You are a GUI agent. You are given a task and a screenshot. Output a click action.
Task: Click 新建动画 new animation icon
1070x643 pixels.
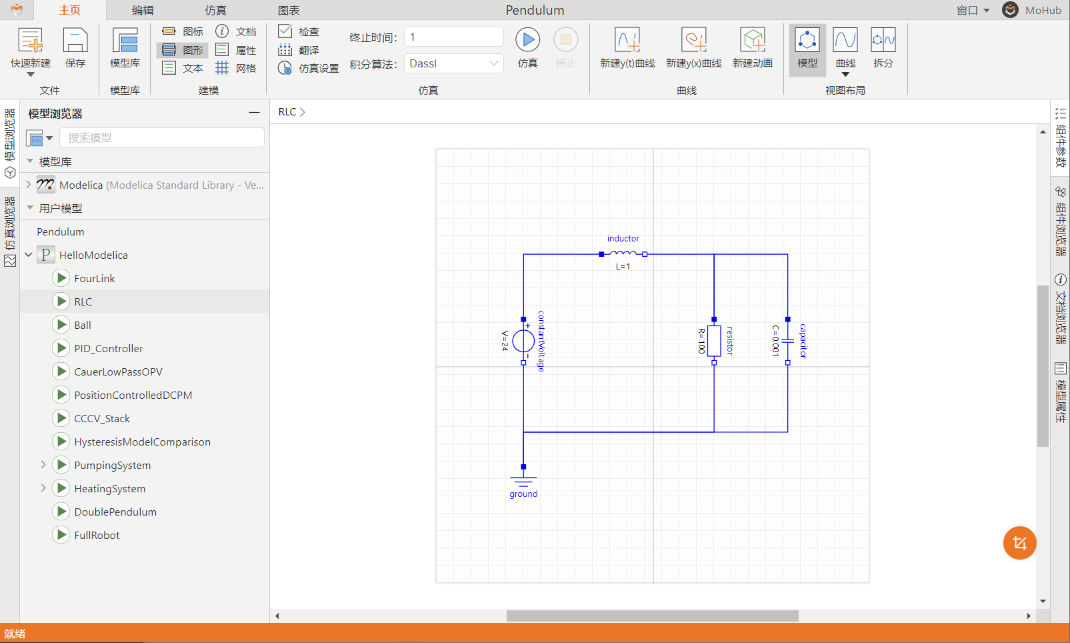tap(753, 41)
